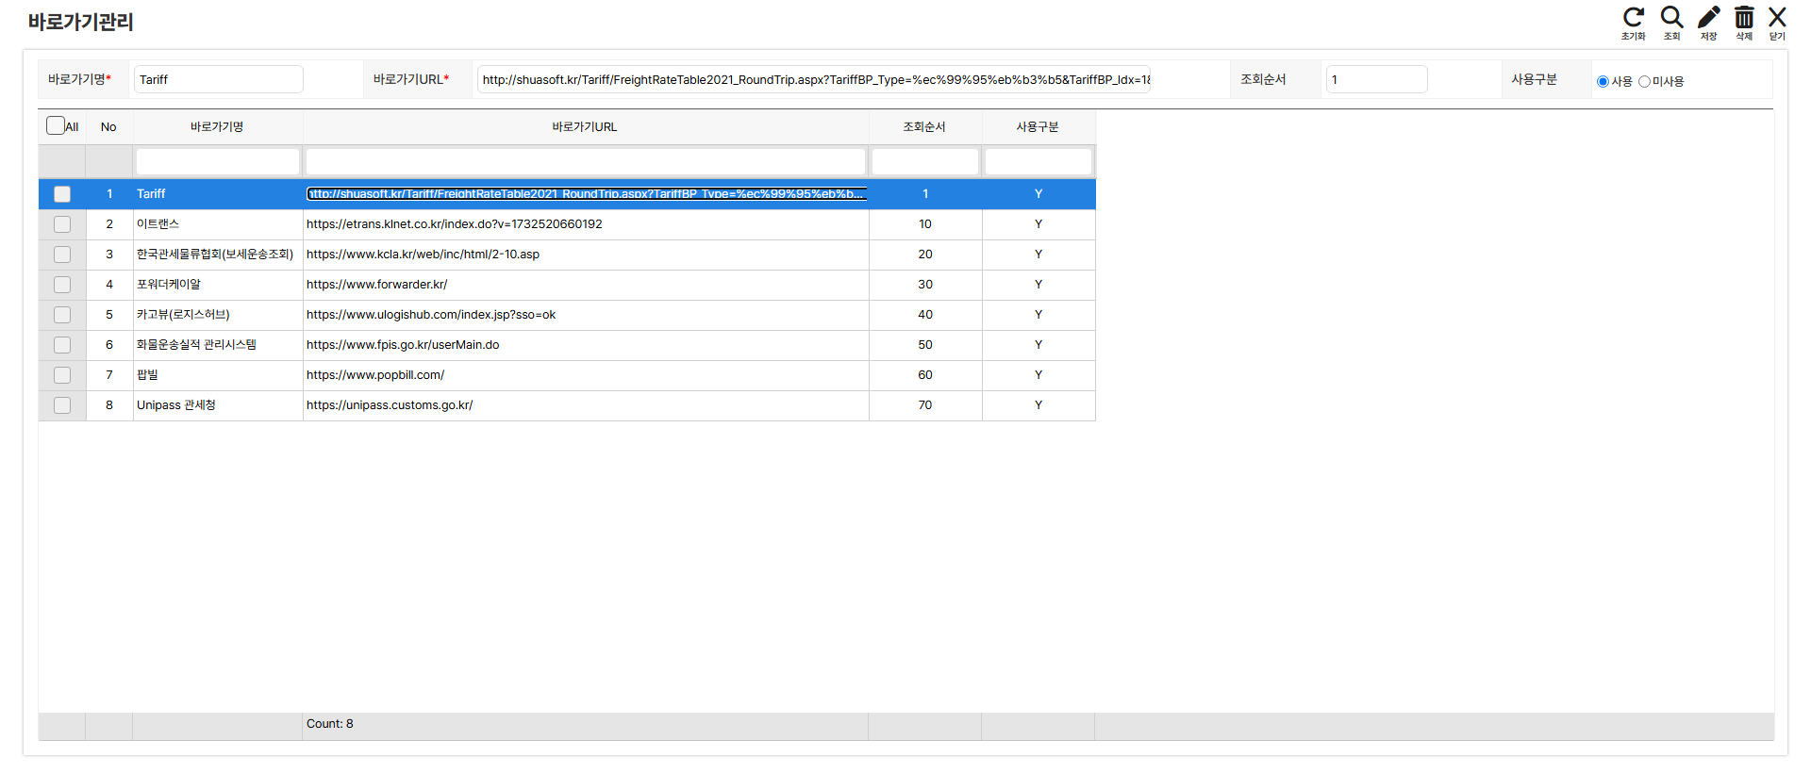Click the 조회순서 column filter box

(x=925, y=162)
